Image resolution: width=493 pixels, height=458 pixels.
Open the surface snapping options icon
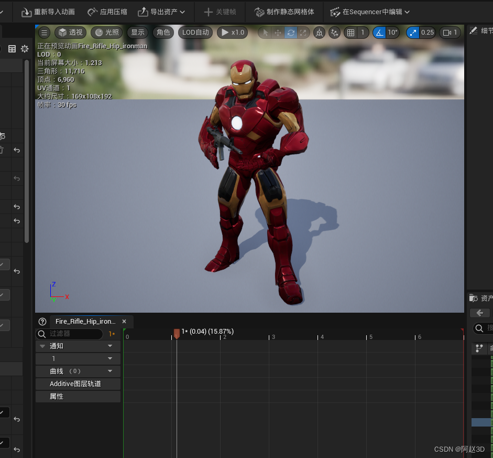coord(335,33)
